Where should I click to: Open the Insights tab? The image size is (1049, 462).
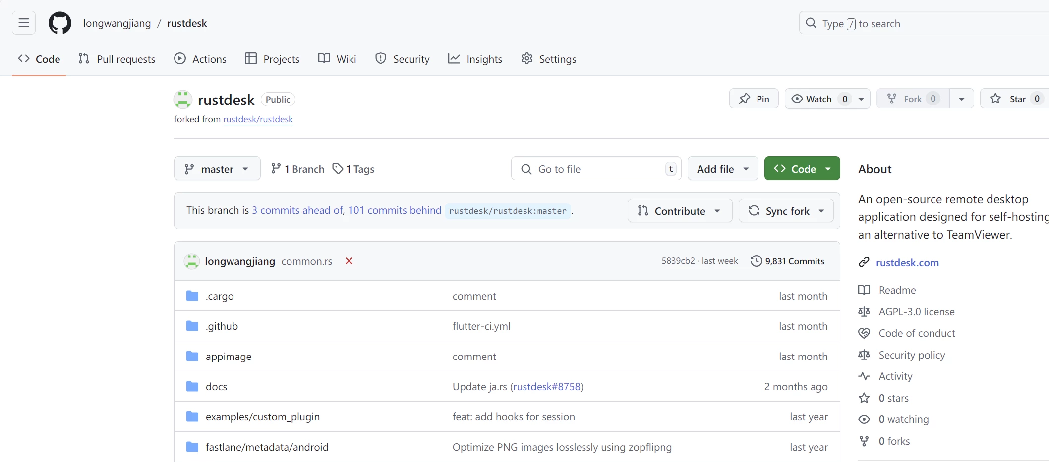475,59
